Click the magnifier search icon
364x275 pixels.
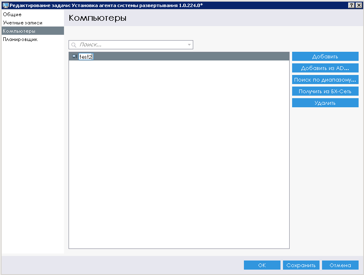74,45
